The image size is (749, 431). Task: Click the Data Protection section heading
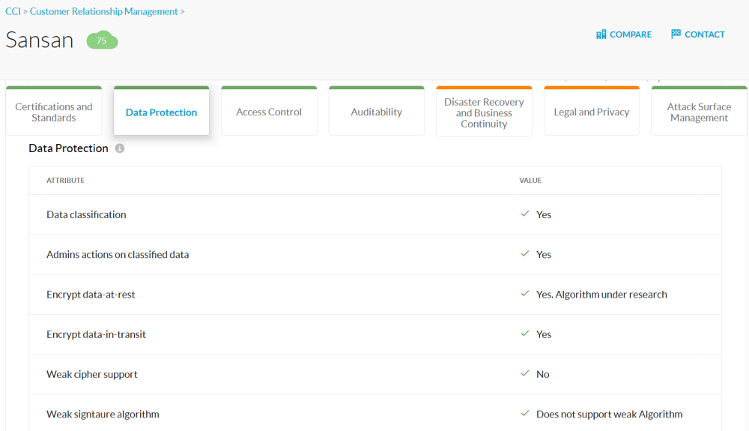point(68,148)
